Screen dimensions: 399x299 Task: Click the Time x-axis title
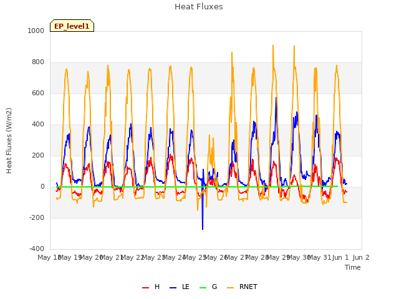(x=352, y=267)
